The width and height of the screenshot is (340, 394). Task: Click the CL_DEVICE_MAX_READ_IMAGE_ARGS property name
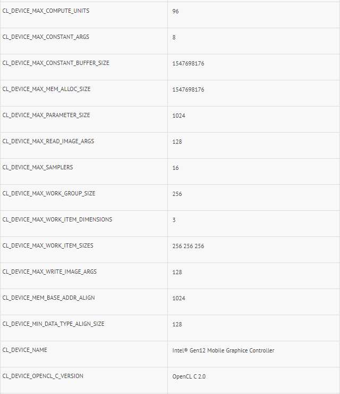coord(48,141)
